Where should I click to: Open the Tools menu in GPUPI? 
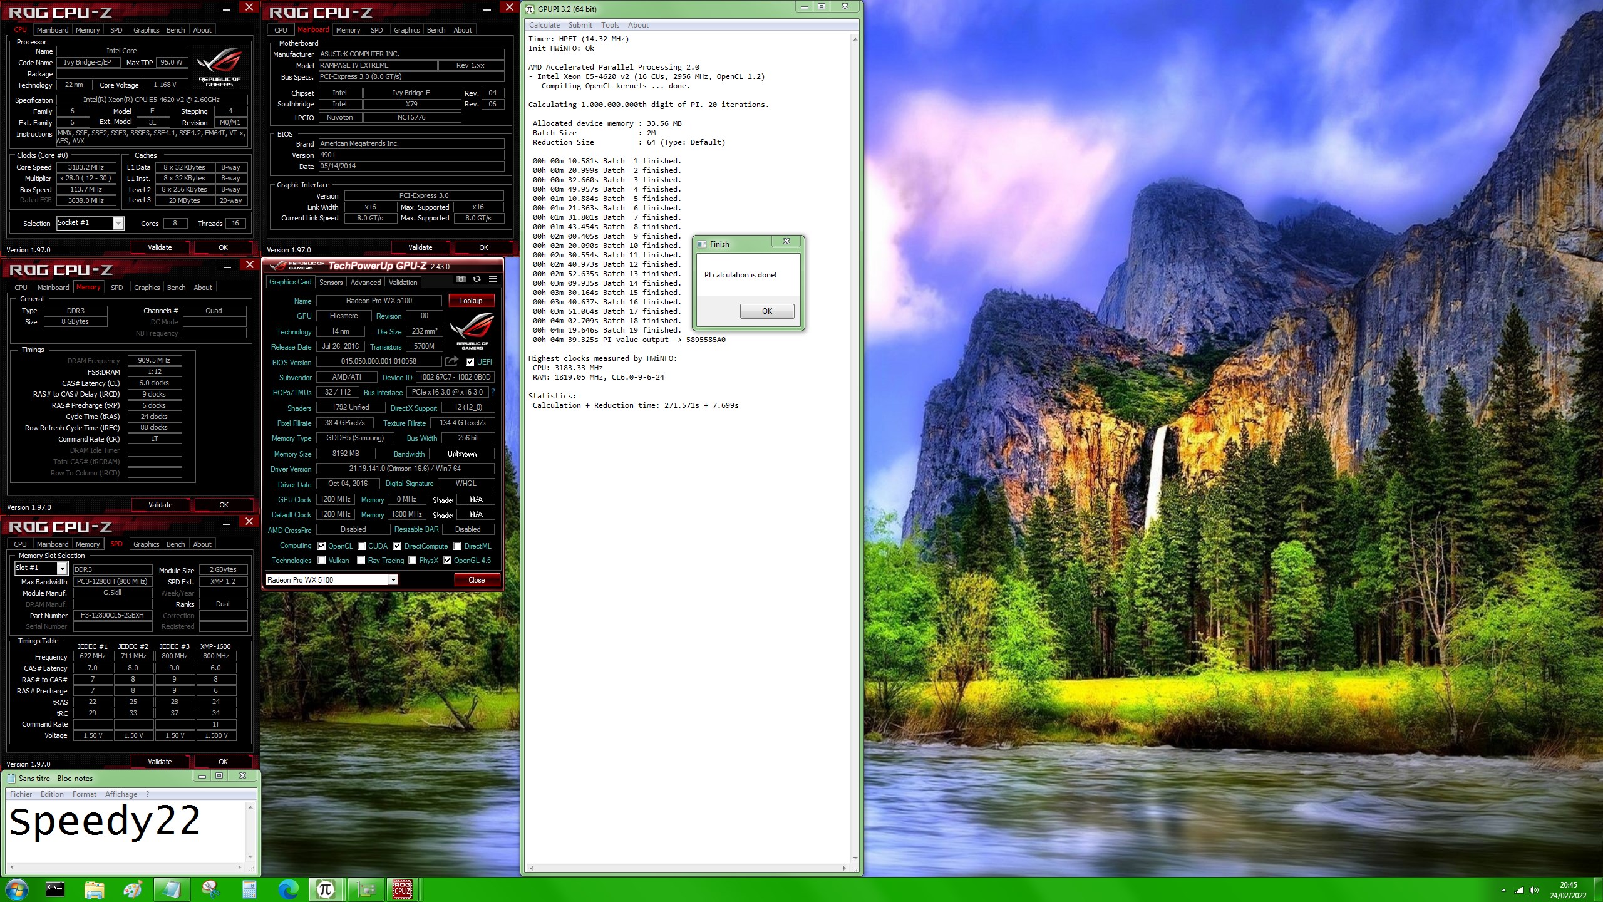[x=610, y=25]
